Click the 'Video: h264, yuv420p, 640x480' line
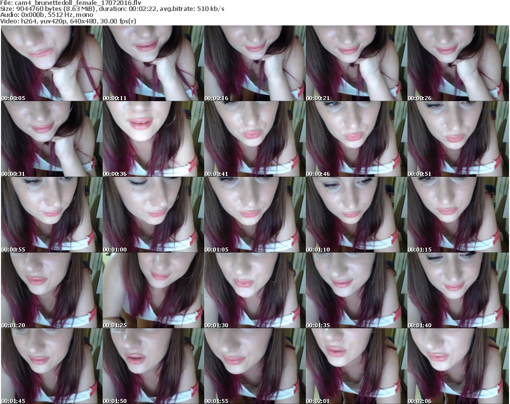 point(68,21)
